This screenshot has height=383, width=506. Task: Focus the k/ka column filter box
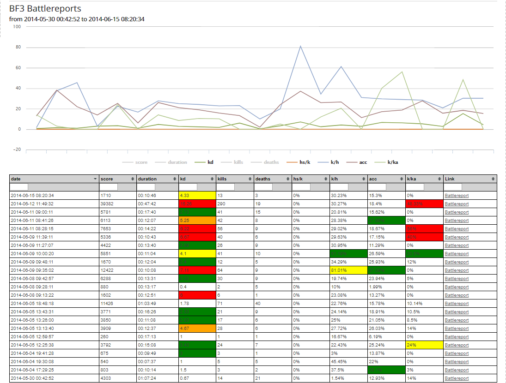415,187
